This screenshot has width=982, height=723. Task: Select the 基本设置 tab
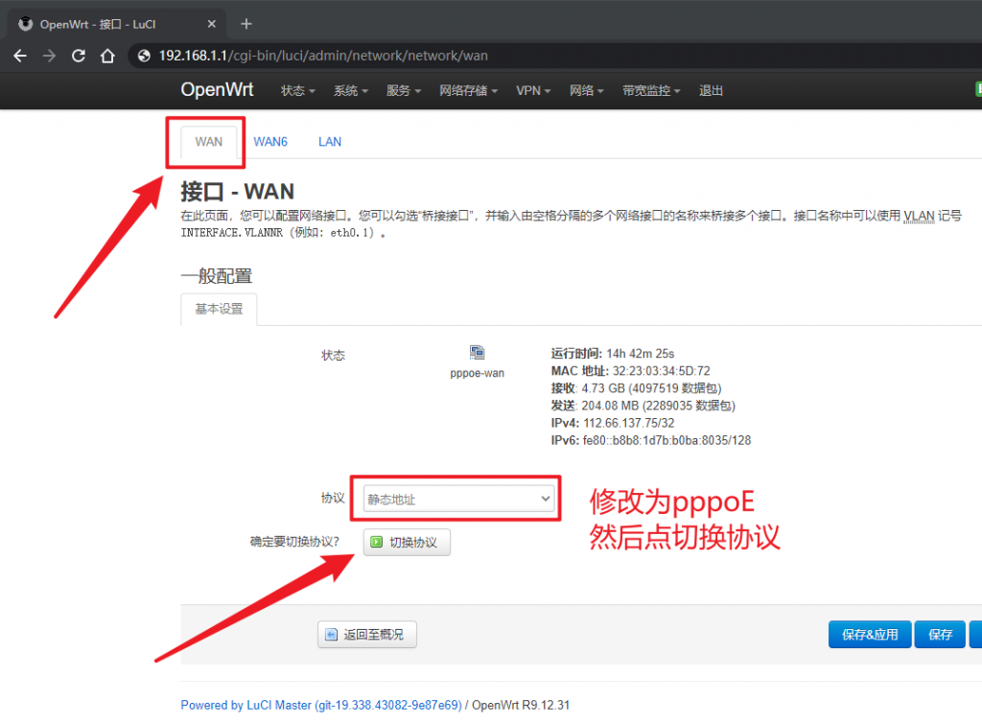[x=219, y=309]
